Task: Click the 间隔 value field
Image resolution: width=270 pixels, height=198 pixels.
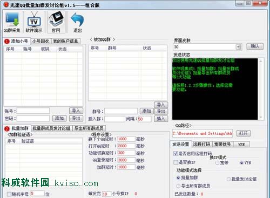Action: [144, 119]
